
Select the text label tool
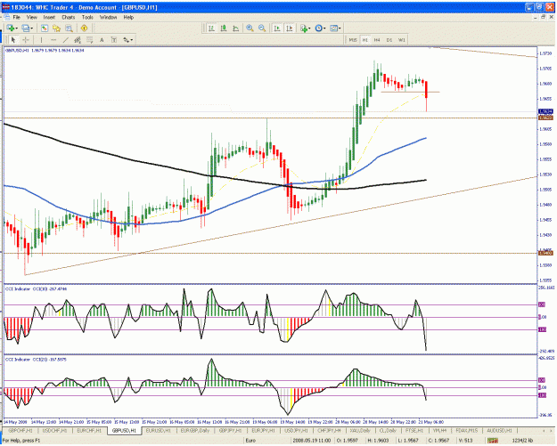(114, 40)
